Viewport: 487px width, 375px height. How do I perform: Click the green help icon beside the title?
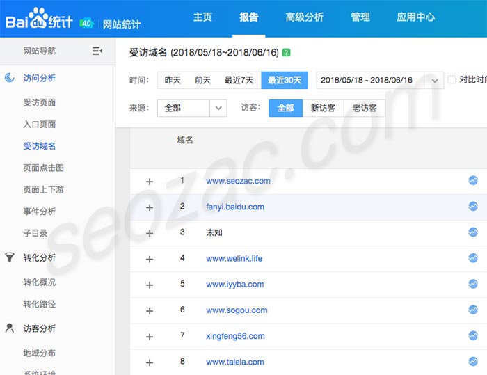point(287,52)
